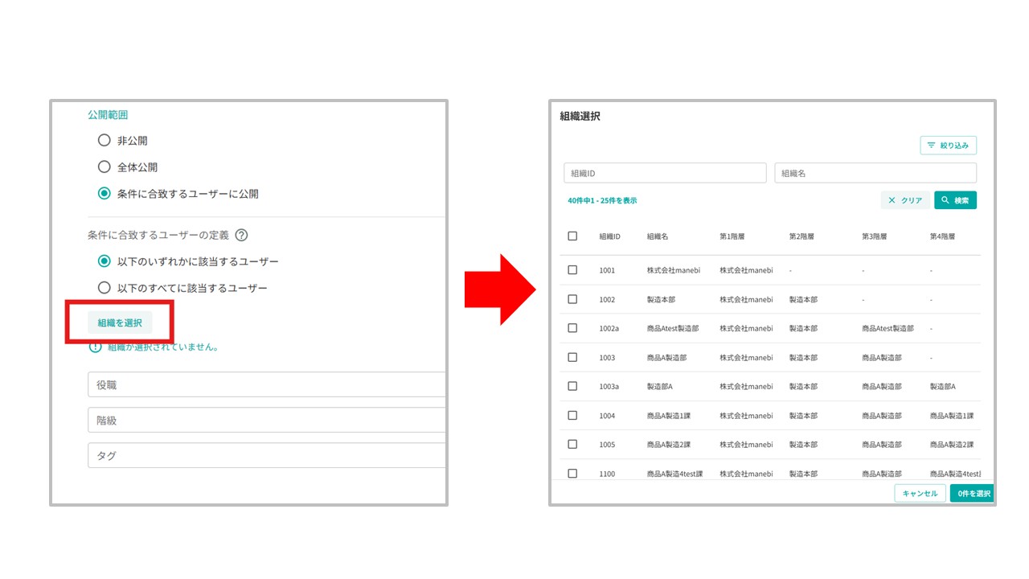Viewport: 1029px width, 579px height.
Task: Click the クリア button with X icon
Action: 905,200
